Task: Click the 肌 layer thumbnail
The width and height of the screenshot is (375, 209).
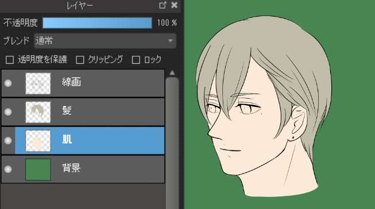Action: pos(38,141)
